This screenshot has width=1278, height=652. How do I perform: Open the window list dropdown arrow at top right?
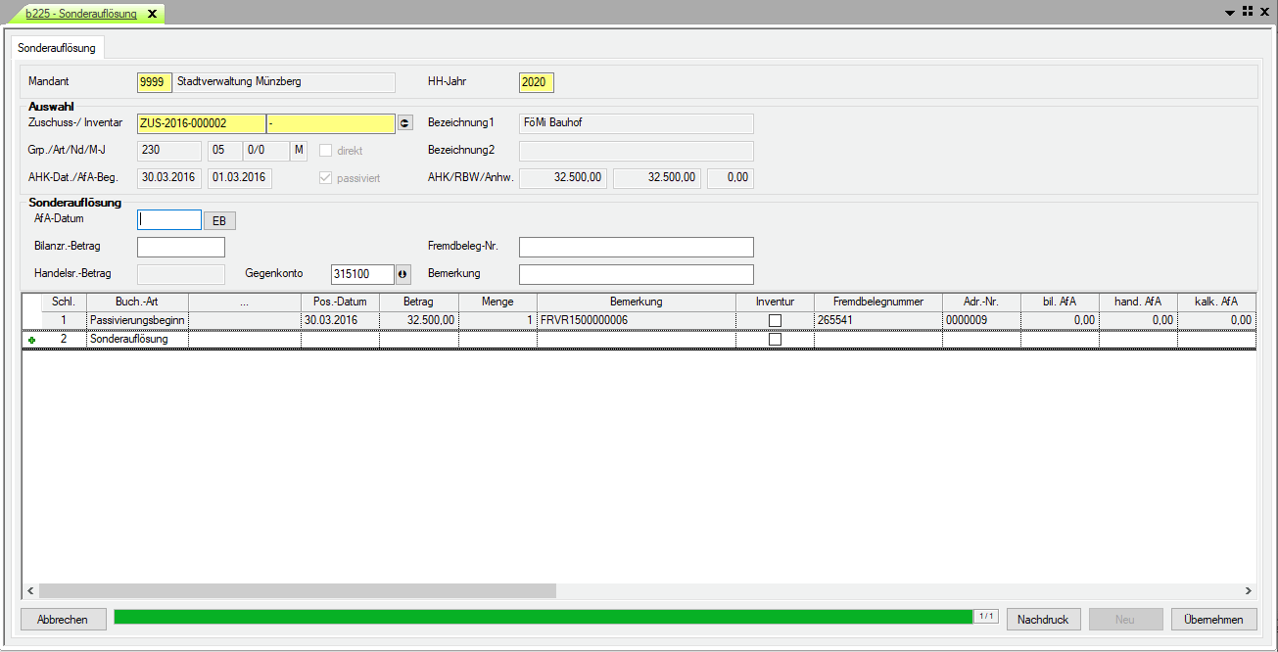[1231, 13]
